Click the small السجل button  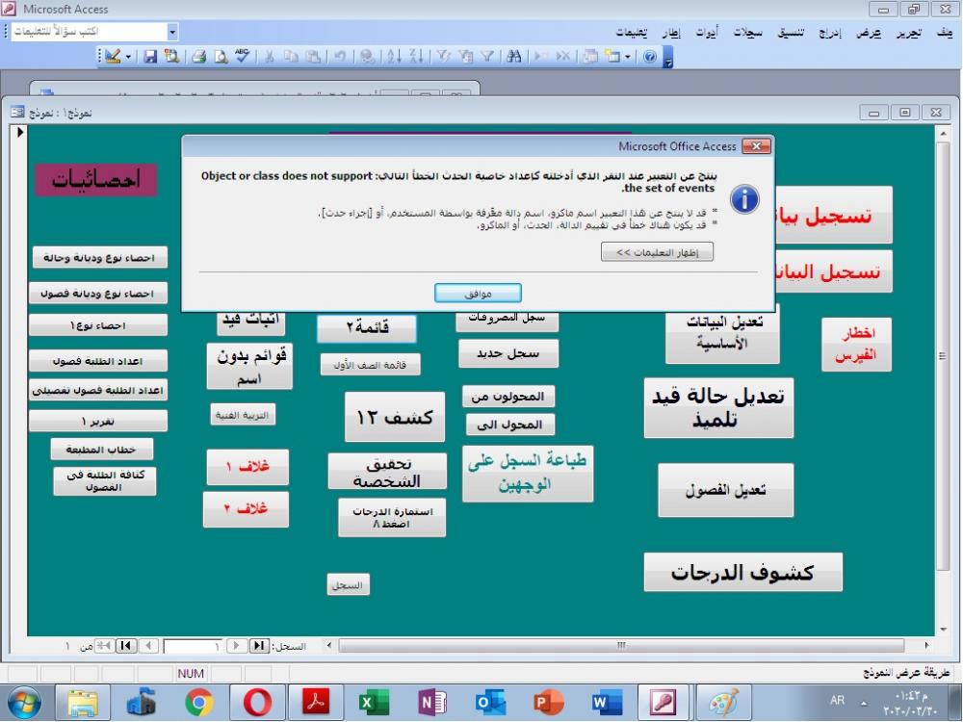[x=348, y=584]
